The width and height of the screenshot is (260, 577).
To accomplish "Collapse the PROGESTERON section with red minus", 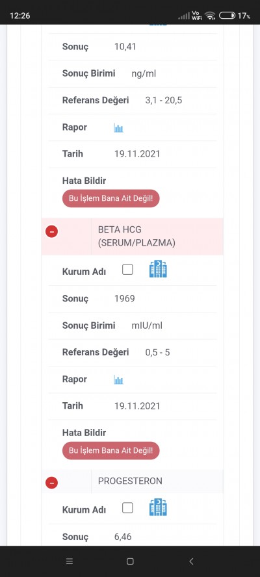I will pos(51,482).
